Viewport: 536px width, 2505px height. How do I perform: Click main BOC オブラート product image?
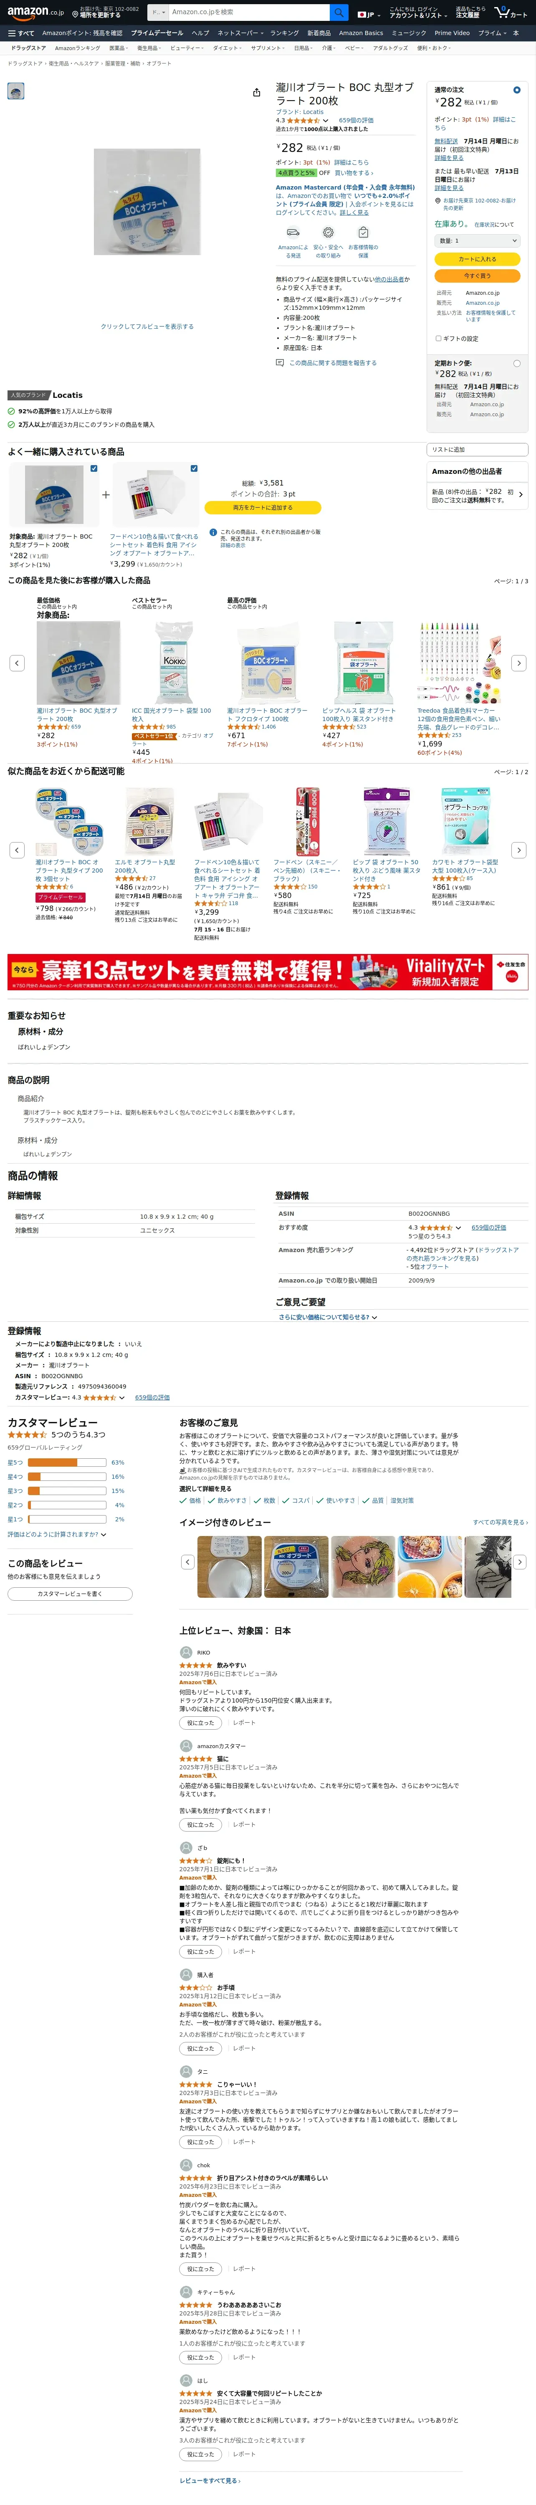[147, 202]
